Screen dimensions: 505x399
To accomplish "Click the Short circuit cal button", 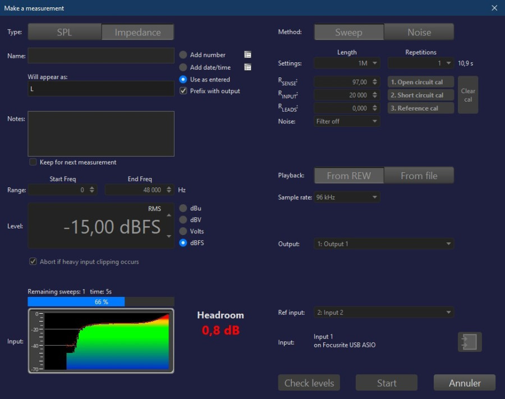I will [x=421, y=95].
